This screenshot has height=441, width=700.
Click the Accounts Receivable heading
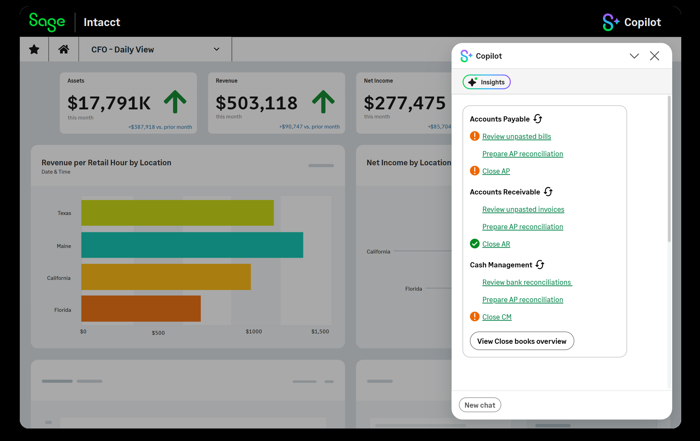coord(505,192)
